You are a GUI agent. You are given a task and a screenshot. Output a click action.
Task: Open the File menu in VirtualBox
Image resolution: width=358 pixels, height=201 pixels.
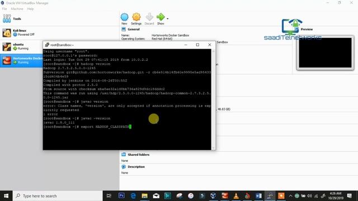click(x=4, y=9)
